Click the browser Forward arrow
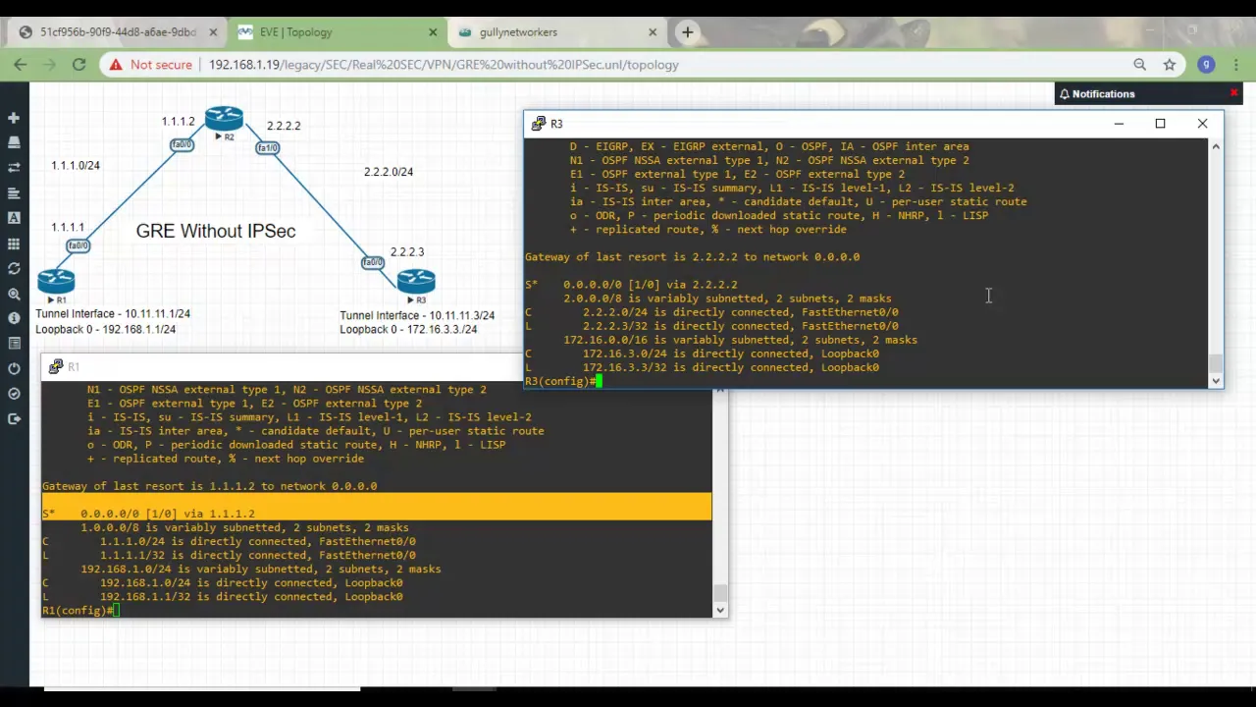Screen dimensions: 1256x707 pyautogui.click(x=49, y=65)
